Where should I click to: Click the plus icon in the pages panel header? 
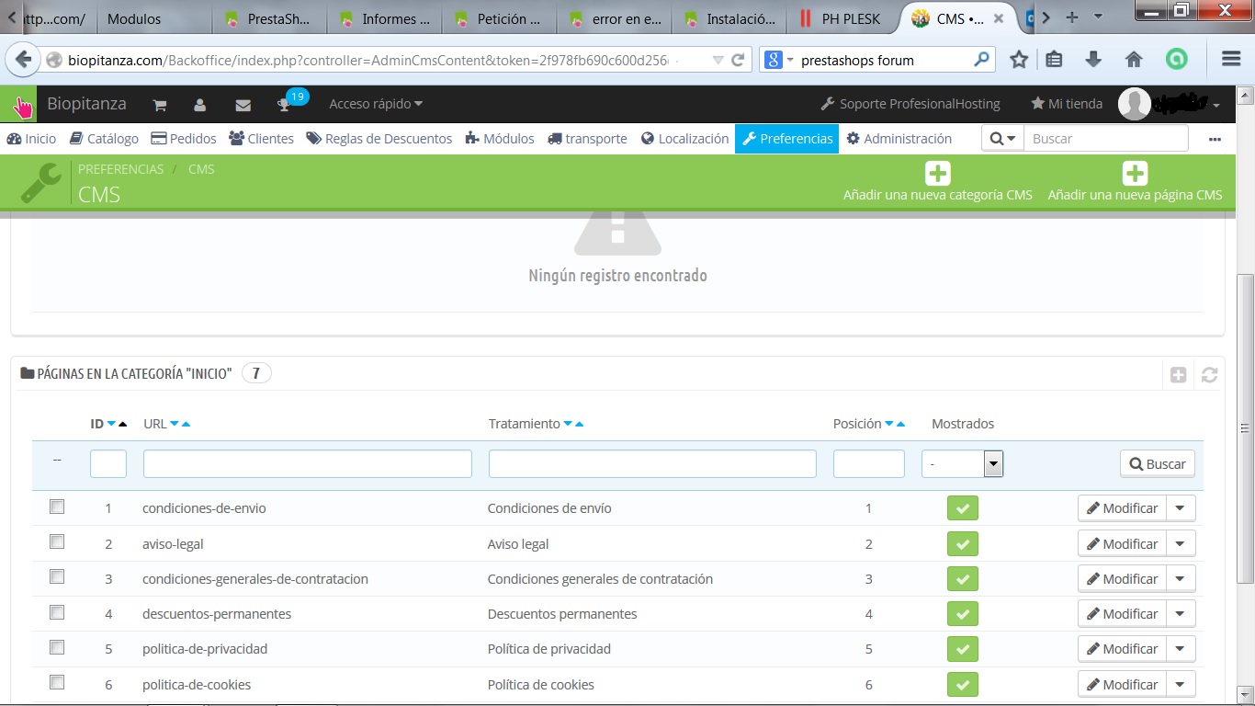[1179, 374]
